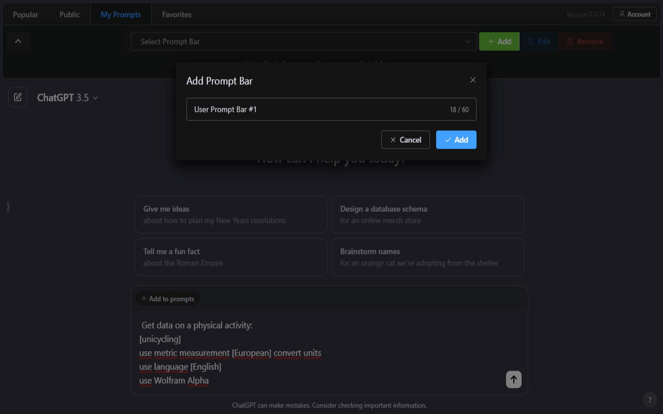Switch to the Popular tab

coord(25,14)
